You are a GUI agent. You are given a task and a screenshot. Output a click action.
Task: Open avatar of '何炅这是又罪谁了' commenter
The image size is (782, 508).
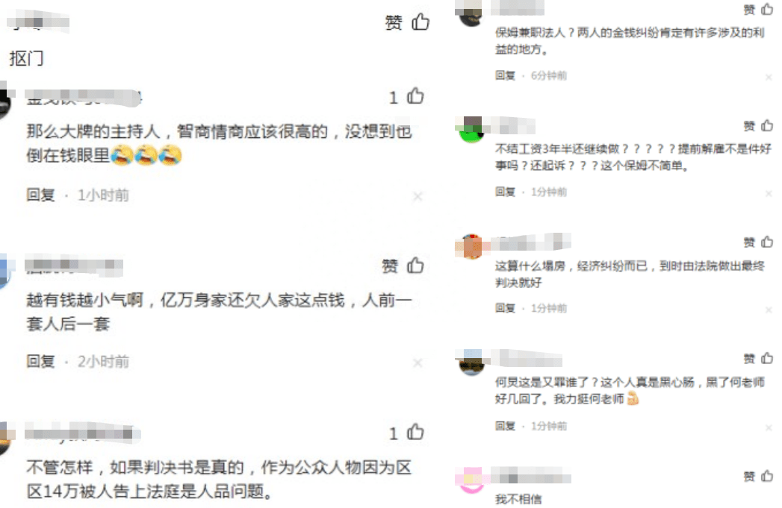[x=471, y=363]
